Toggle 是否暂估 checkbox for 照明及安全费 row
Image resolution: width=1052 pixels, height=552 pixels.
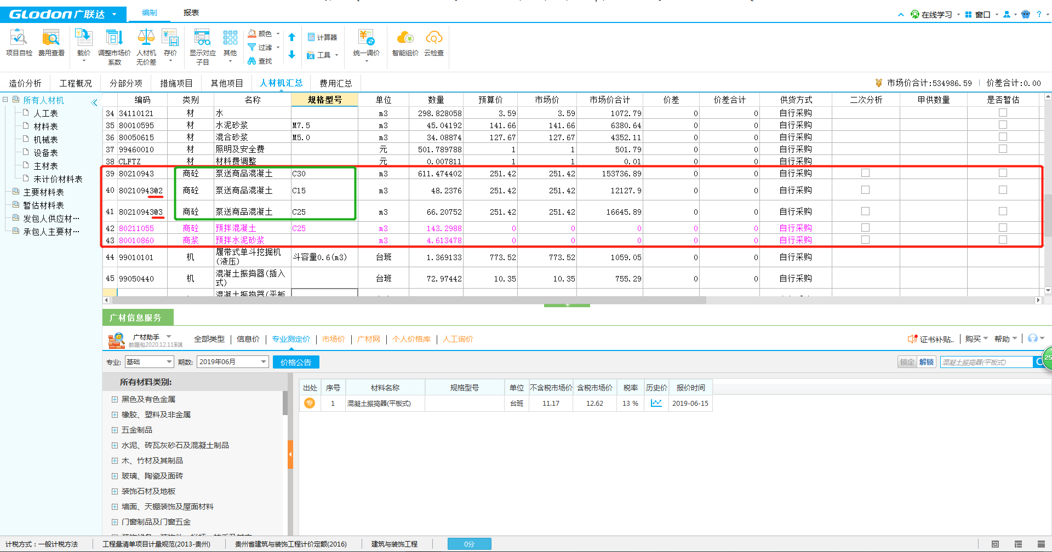click(1003, 148)
